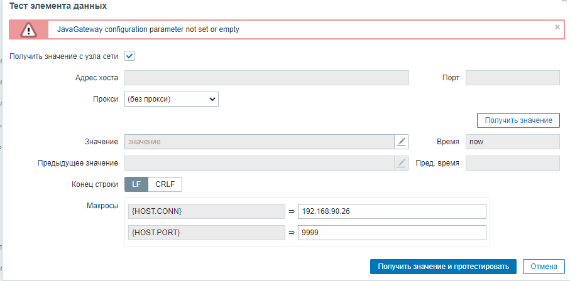Click into the Порт field
The width and height of the screenshot is (570, 281).
(x=512, y=78)
